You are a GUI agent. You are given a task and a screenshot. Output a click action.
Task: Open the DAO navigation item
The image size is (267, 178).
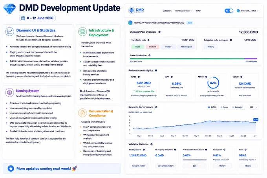tap(198, 11)
